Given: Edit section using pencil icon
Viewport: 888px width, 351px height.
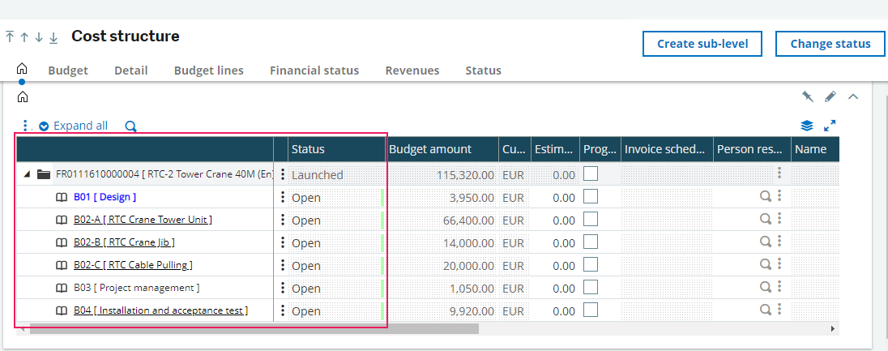Looking at the screenshot, I should click(830, 96).
